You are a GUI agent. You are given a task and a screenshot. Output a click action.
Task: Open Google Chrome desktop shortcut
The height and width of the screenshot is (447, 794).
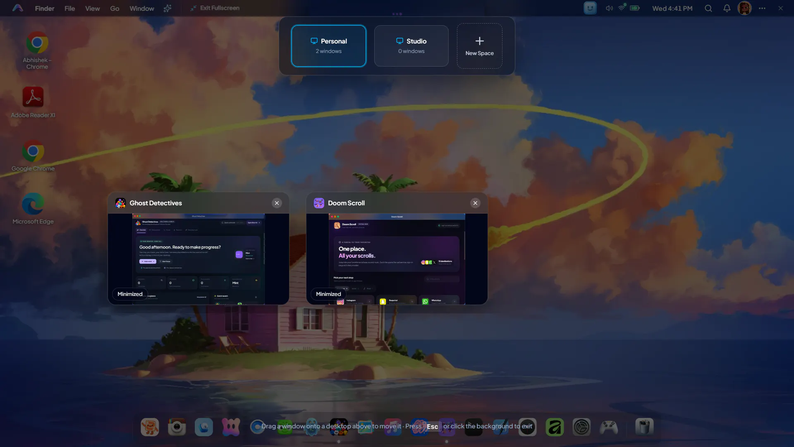pos(33,156)
